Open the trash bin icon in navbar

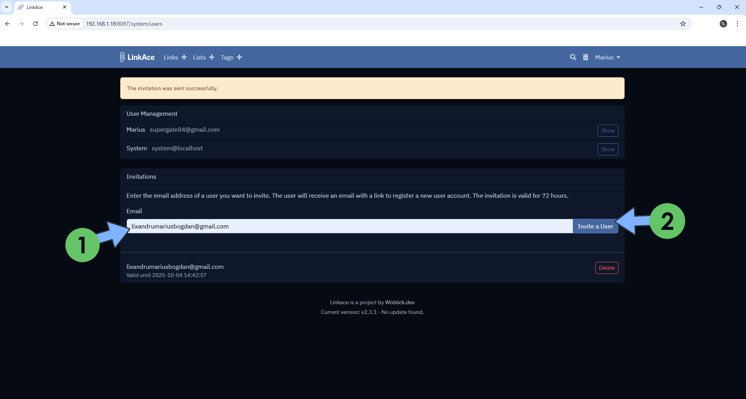(x=585, y=57)
